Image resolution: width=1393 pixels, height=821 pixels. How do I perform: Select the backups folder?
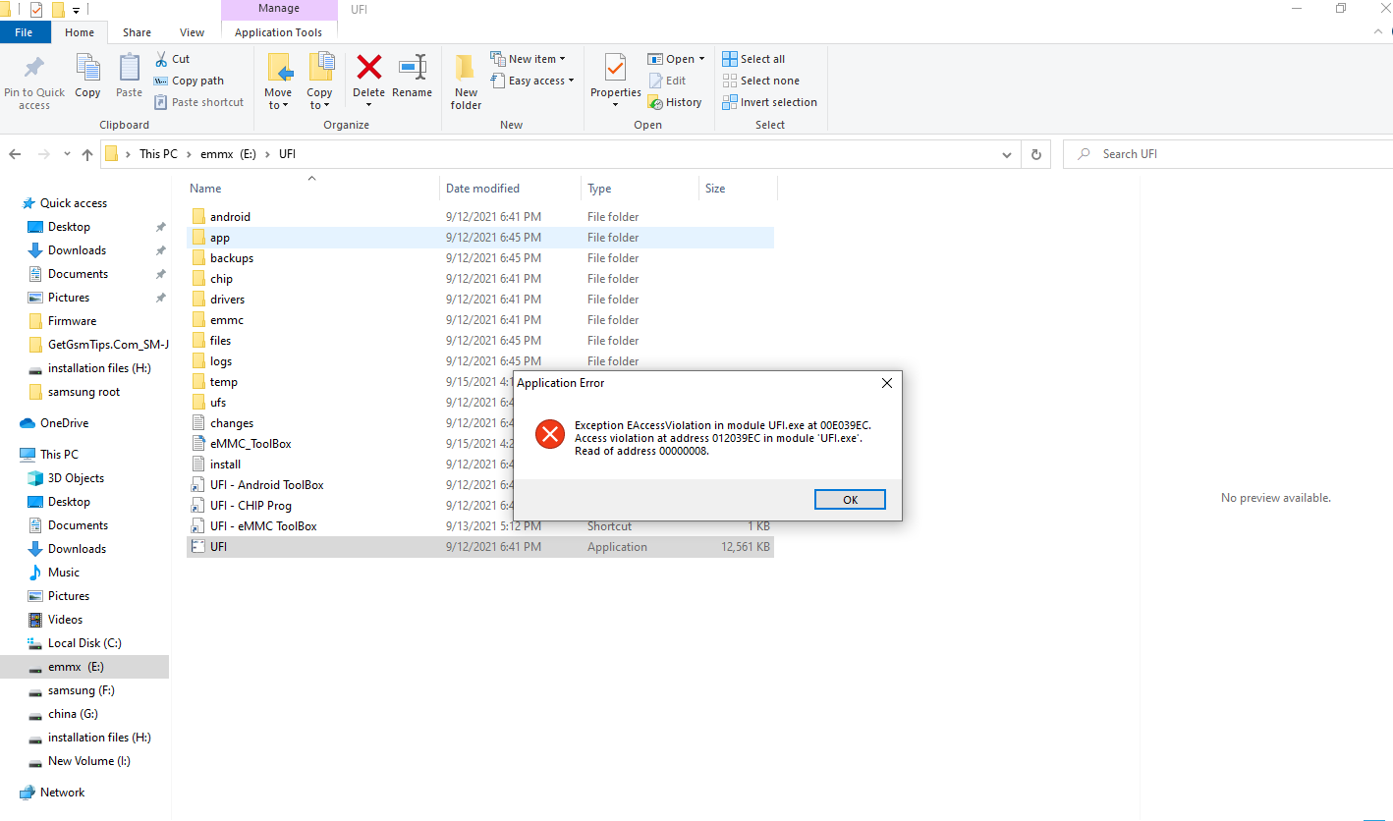pos(480,258)
